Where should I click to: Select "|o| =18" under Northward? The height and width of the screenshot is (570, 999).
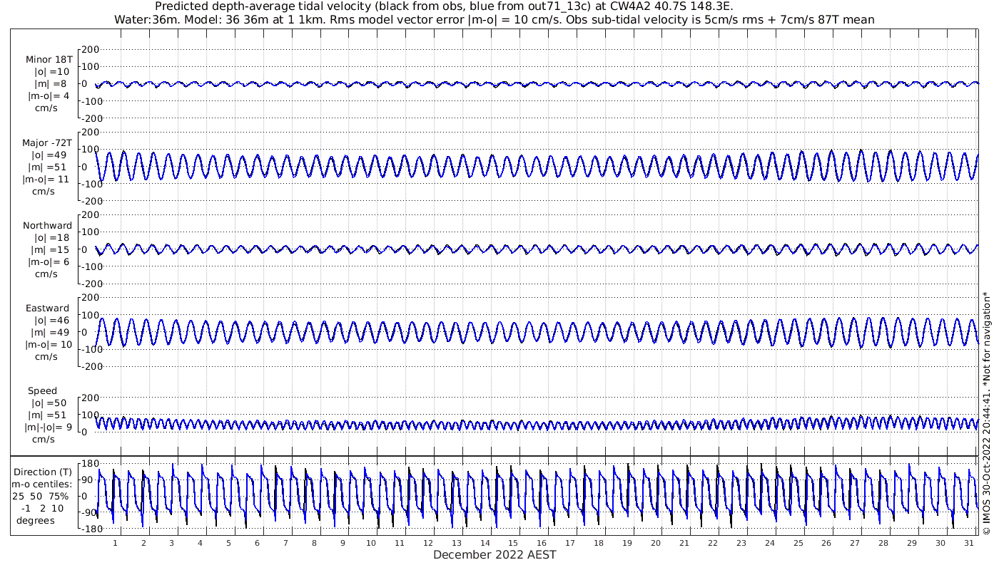[51, 238]
